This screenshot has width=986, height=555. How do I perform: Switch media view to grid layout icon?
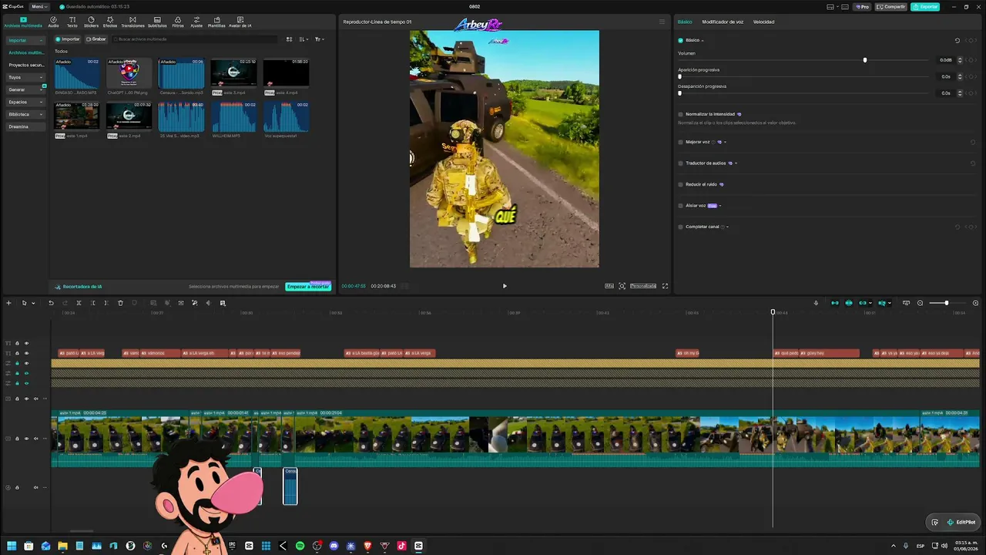coord(290,39)
